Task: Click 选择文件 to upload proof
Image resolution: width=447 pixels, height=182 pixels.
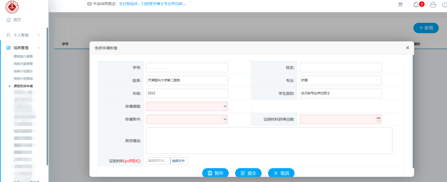Action: coord(180,161)
